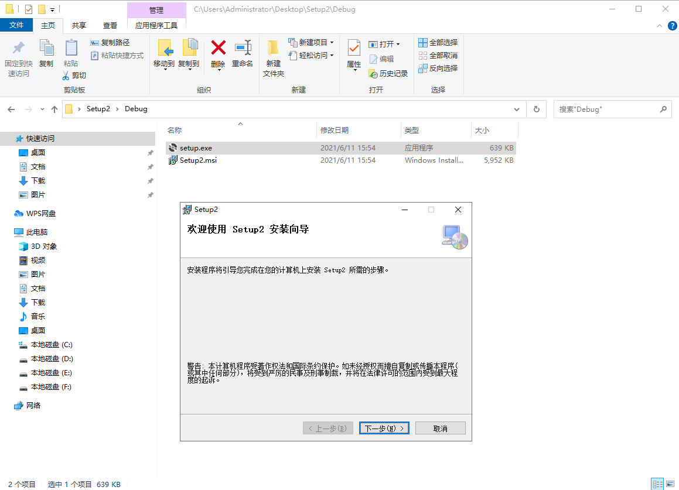Click Invert selection option
679x490 pixels.
tap(438, 68)
